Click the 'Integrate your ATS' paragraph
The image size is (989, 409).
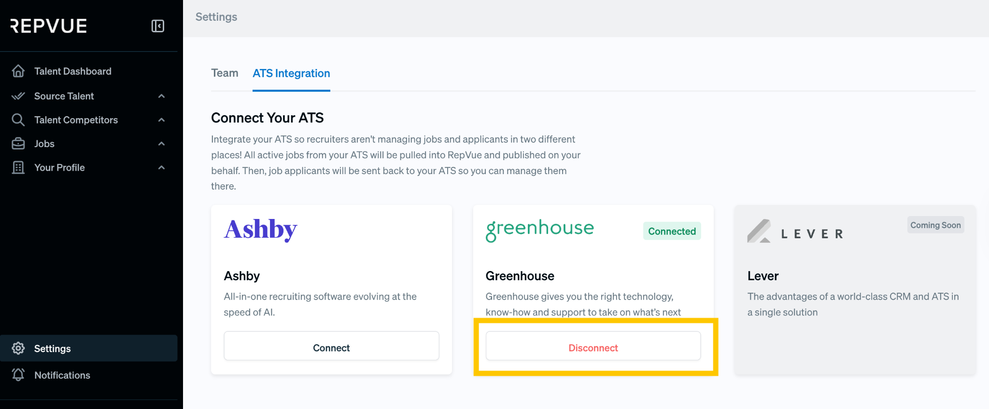396,163
